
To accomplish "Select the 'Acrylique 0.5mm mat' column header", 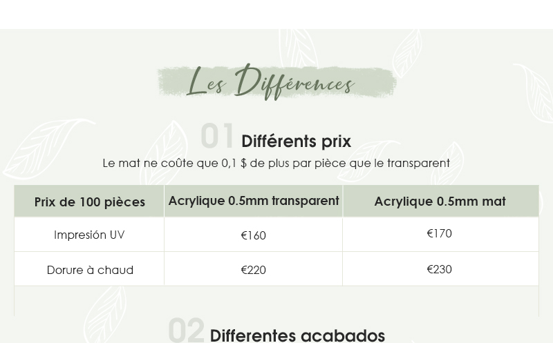I will 440,201.
